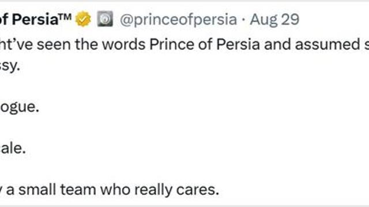The height and width of the screenshot is (207, 369).
Task: Click the dot separator before Aug 29
Action: click(x=243, y=20)
